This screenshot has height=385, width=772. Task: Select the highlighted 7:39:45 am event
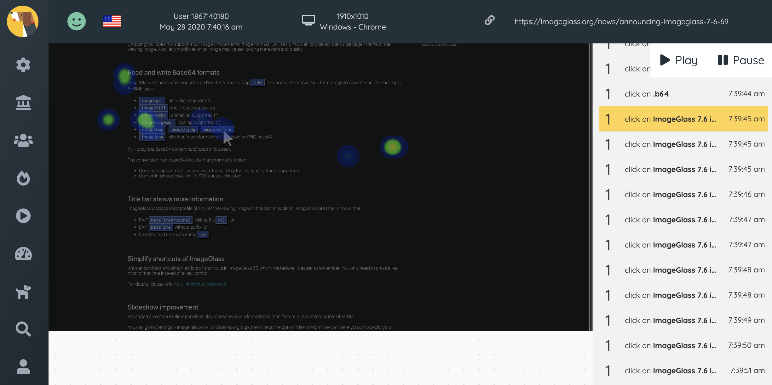click(x=683, y=119)
